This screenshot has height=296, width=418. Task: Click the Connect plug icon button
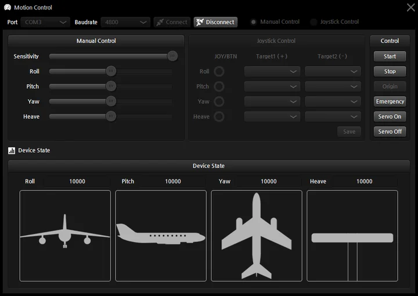pos(172,22)
